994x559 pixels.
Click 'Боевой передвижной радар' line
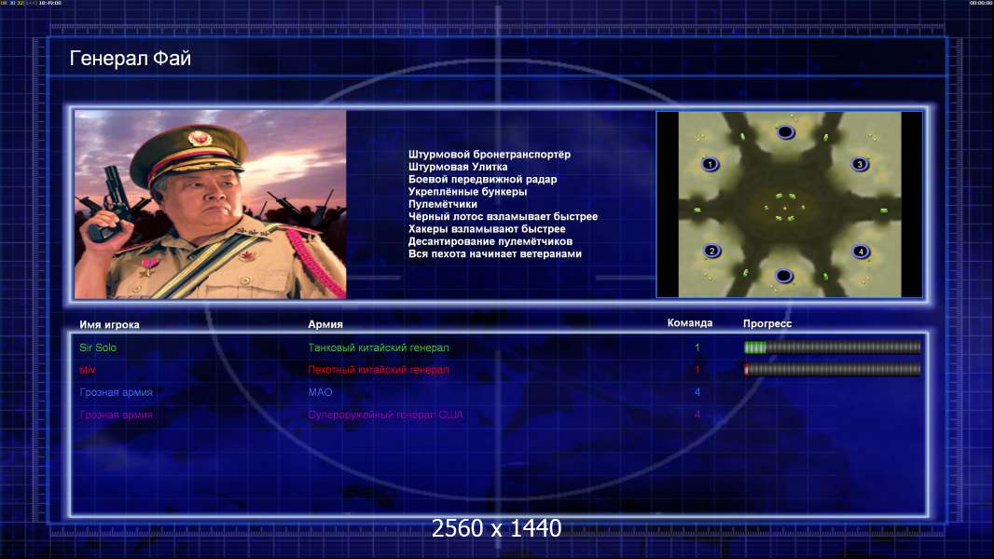[482, 179]
